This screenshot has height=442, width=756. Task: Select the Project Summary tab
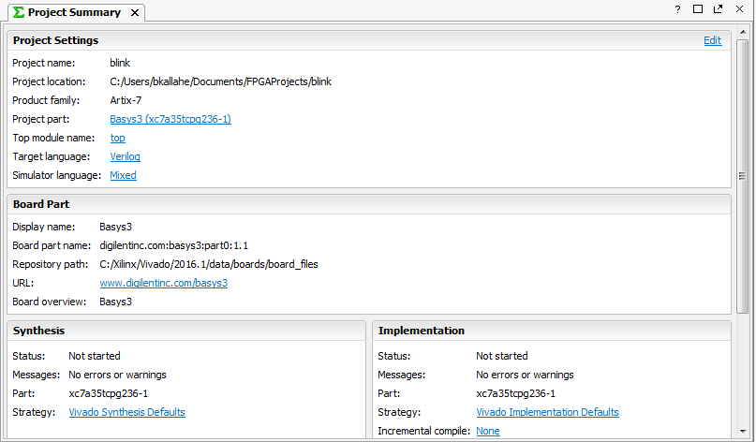coord(76,12)
